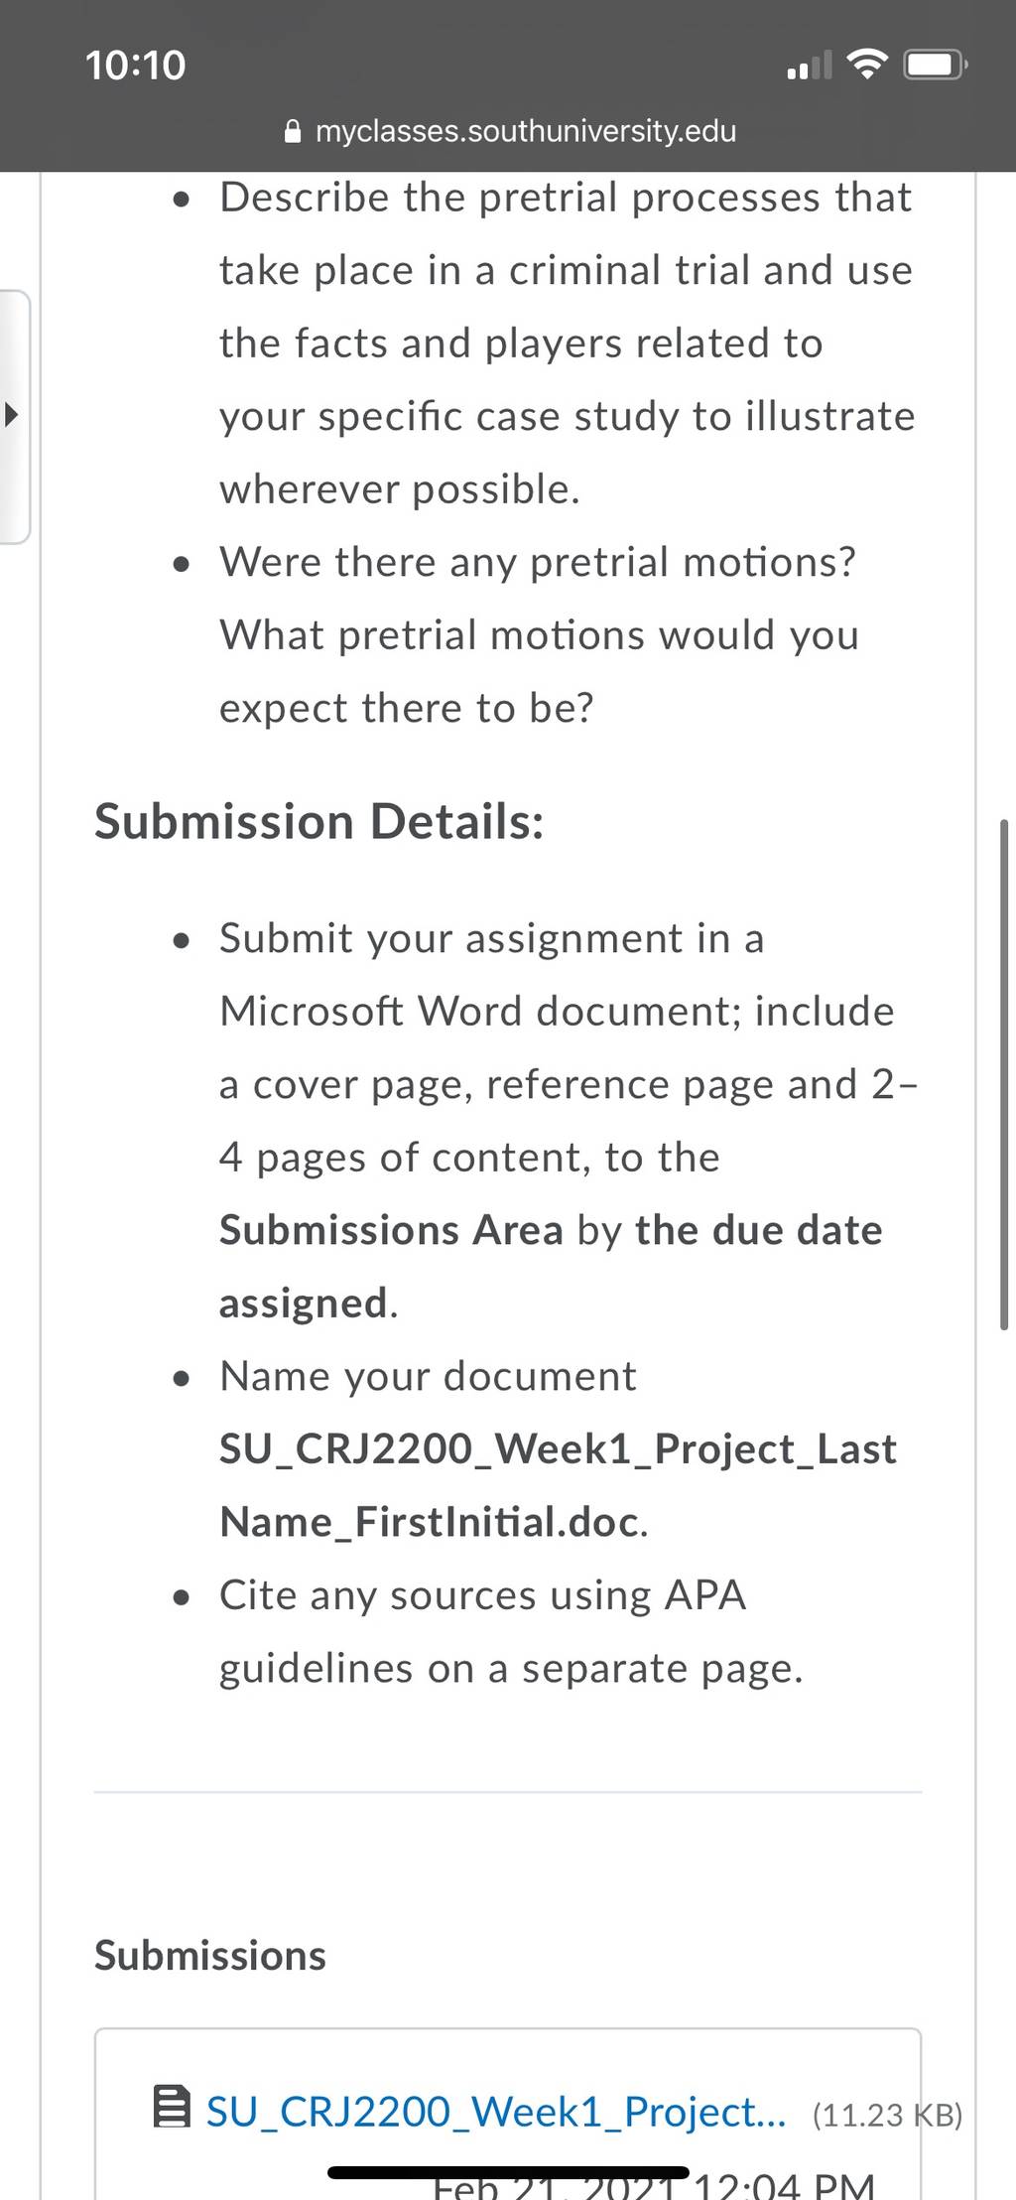Click the Feb 21, 2021 submission timestamp
Screen dimensions: 1016x2200
655,2186
